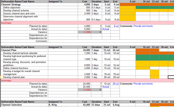Viewport: 174px width, 107px height.
Task: Click Develop a budget for overall channel management
Action: (x=24, y=73)
